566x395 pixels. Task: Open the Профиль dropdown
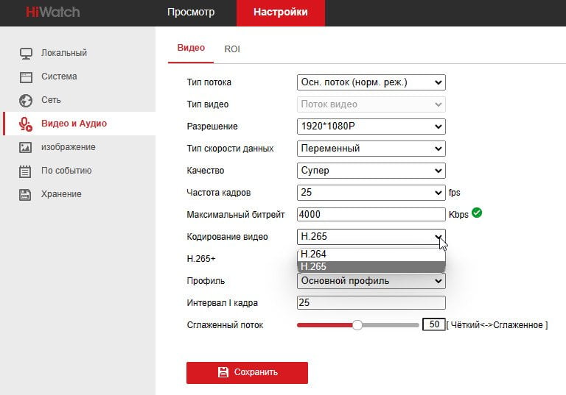(371, 281)
